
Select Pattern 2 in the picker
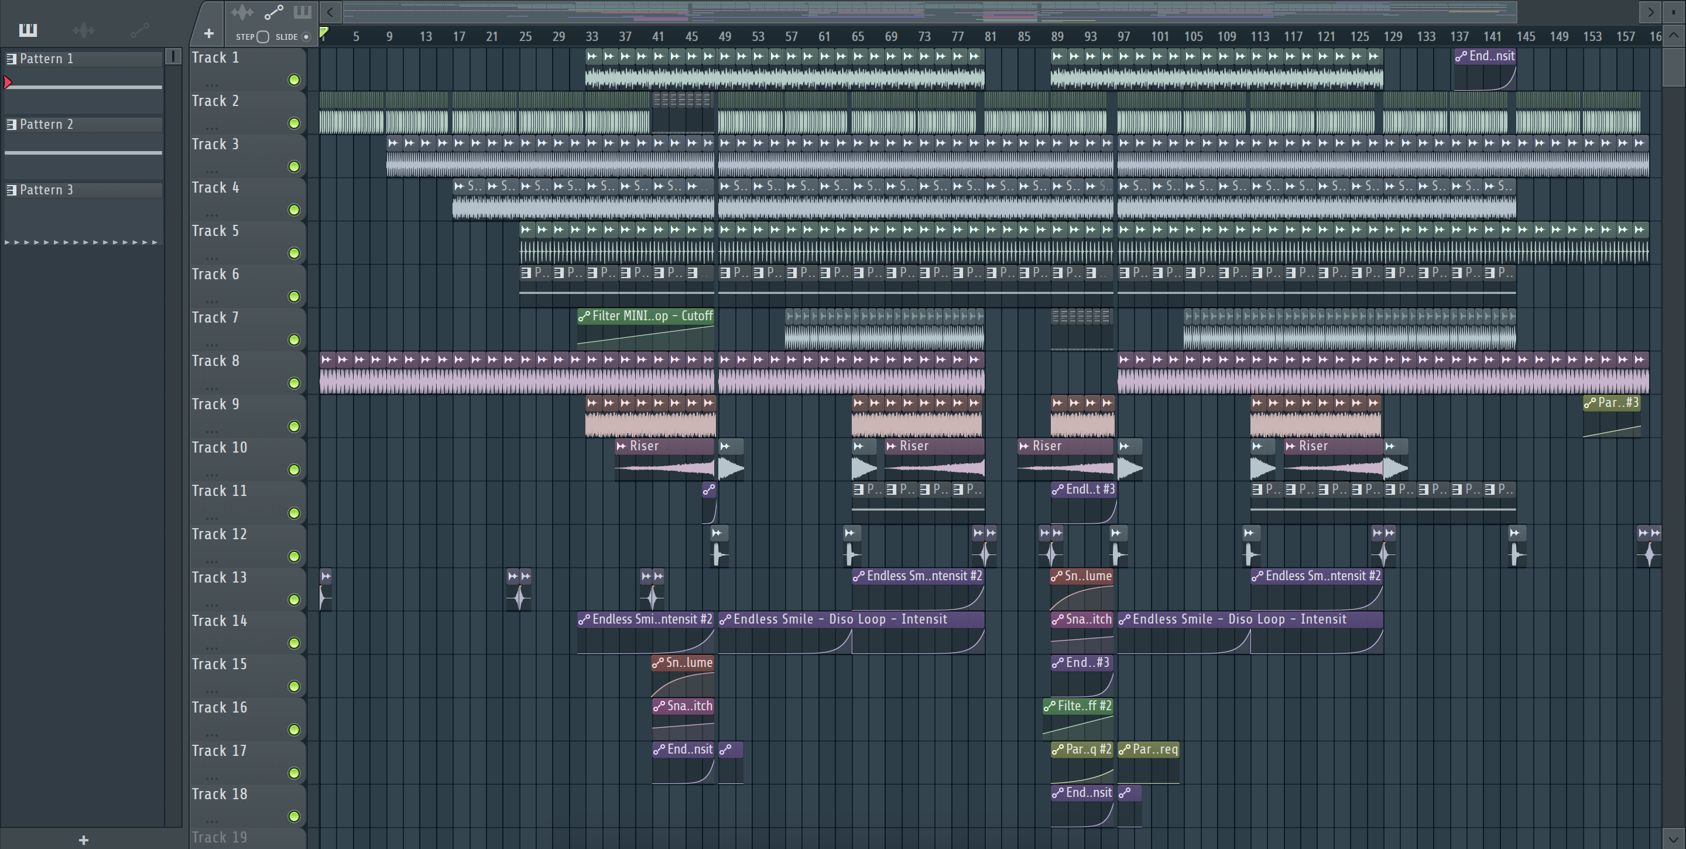click(x=84, y=124)
